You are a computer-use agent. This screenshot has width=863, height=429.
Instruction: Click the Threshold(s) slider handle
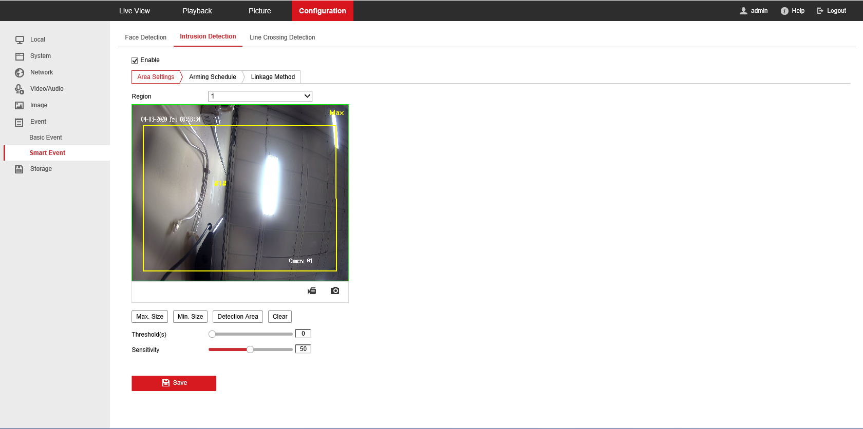coord(212,334)
